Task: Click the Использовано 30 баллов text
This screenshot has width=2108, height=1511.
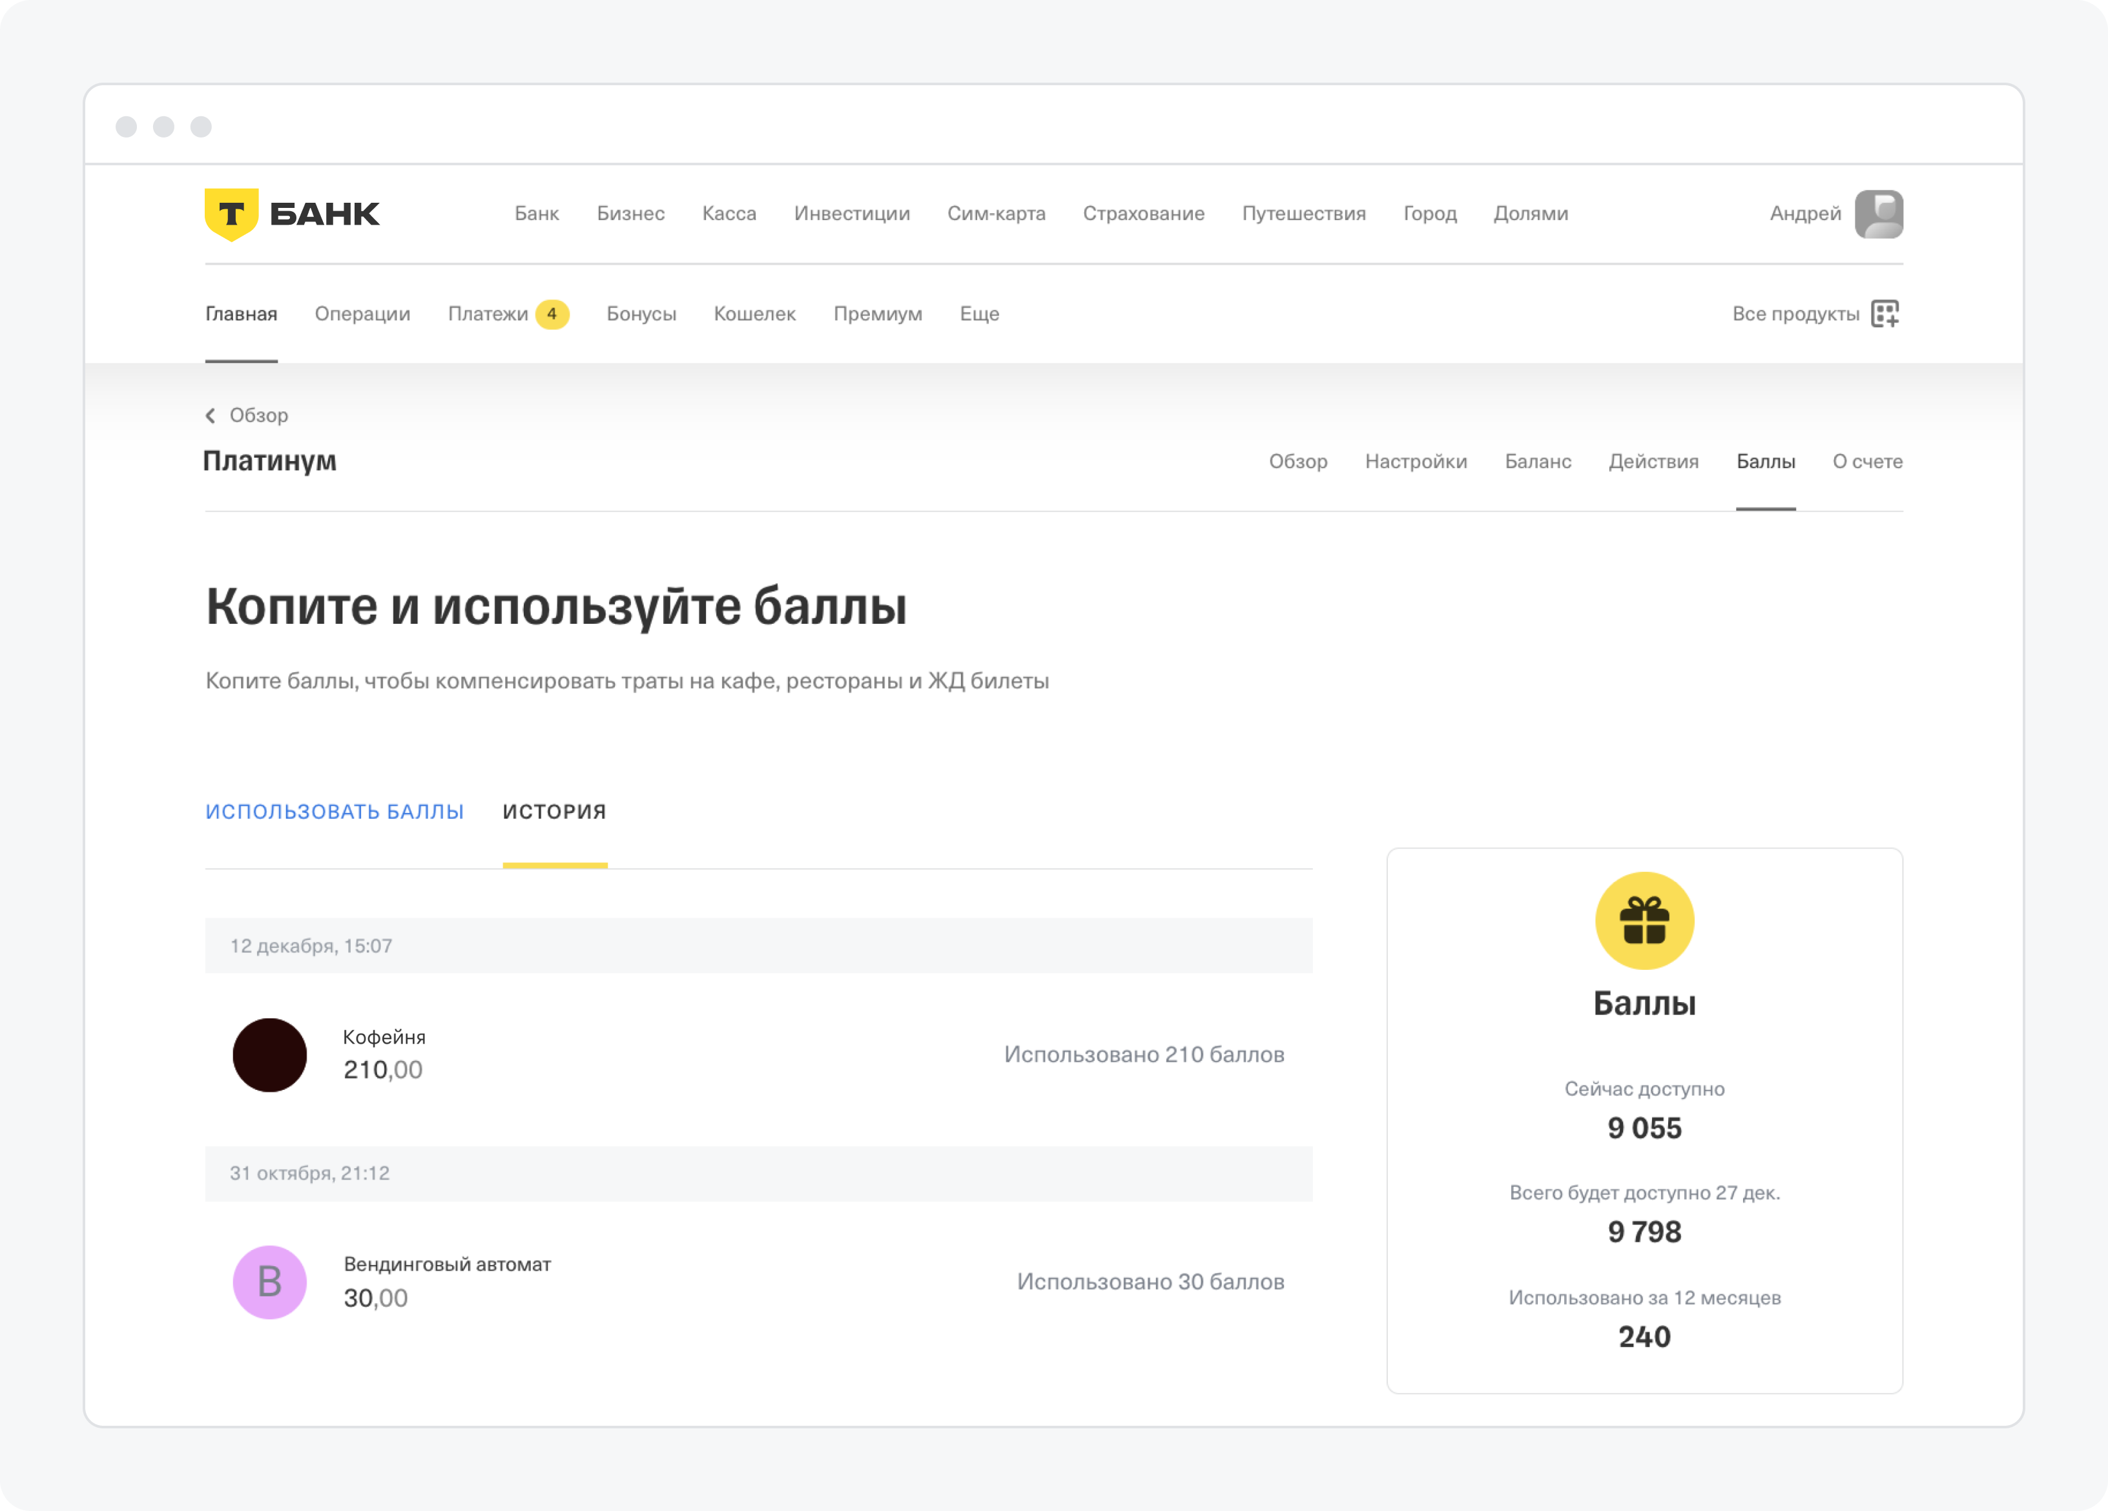Action: (1150, 1282)
